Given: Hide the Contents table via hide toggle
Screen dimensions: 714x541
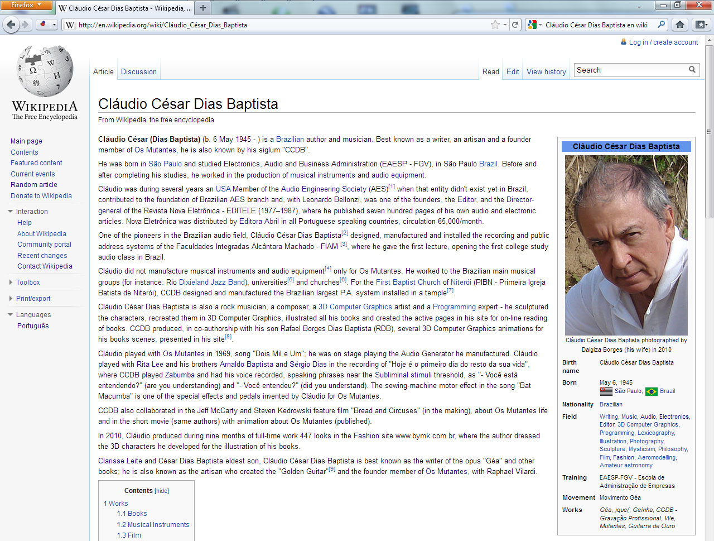Looking at the screenshot, I should (x=162, y=491).
